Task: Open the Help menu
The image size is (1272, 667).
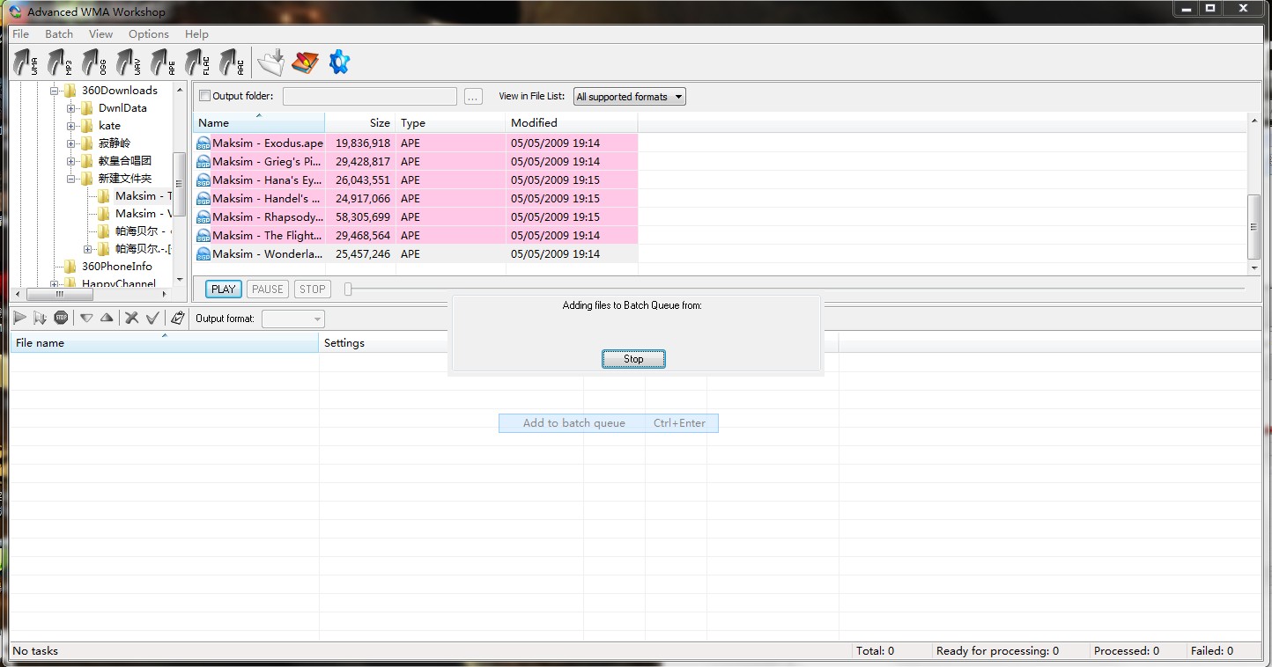Action: click(196, 34)
